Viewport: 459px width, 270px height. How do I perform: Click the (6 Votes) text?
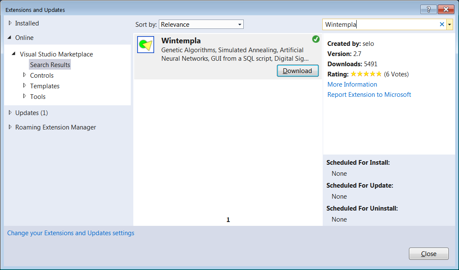tap(396, 74)
